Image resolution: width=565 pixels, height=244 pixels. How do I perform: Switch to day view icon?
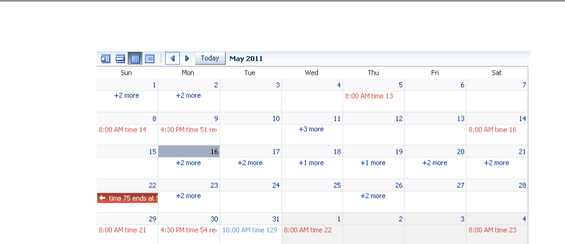pyautogui.click(x=106, y=59)
